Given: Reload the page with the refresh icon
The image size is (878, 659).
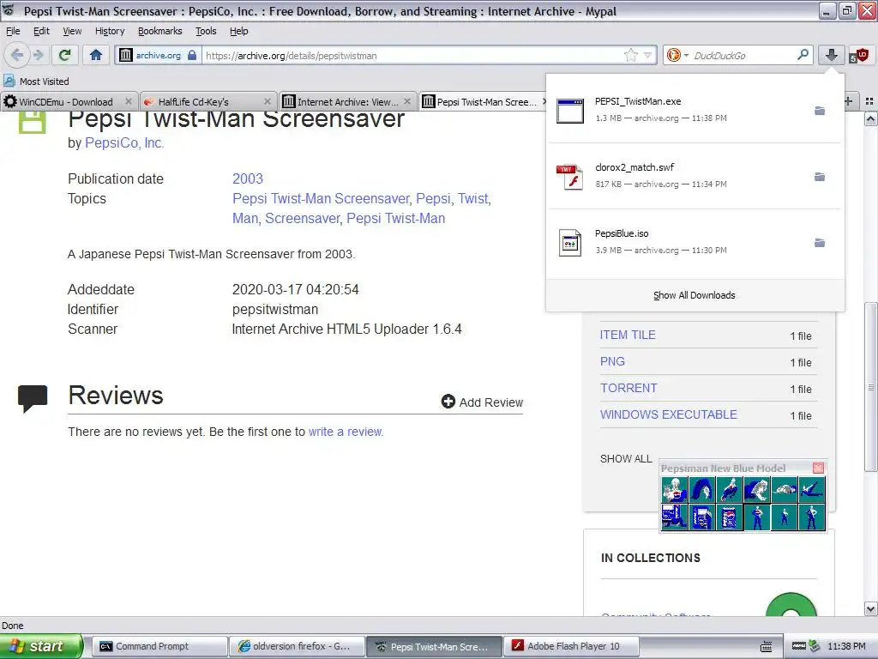Looking at the screenshot, I should tap(65, 55).
